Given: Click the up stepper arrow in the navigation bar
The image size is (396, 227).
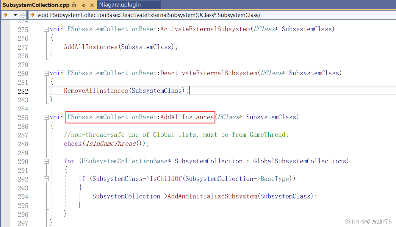Looking at the screenshot, I should (x=23, y=13).
